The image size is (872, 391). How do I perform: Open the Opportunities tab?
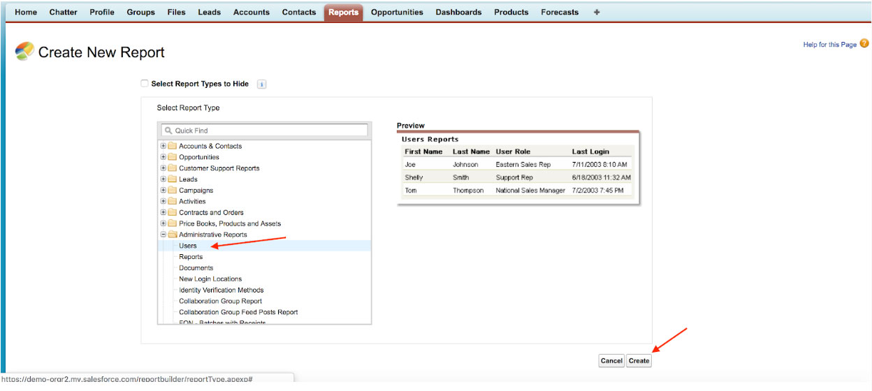pos(397,12)
